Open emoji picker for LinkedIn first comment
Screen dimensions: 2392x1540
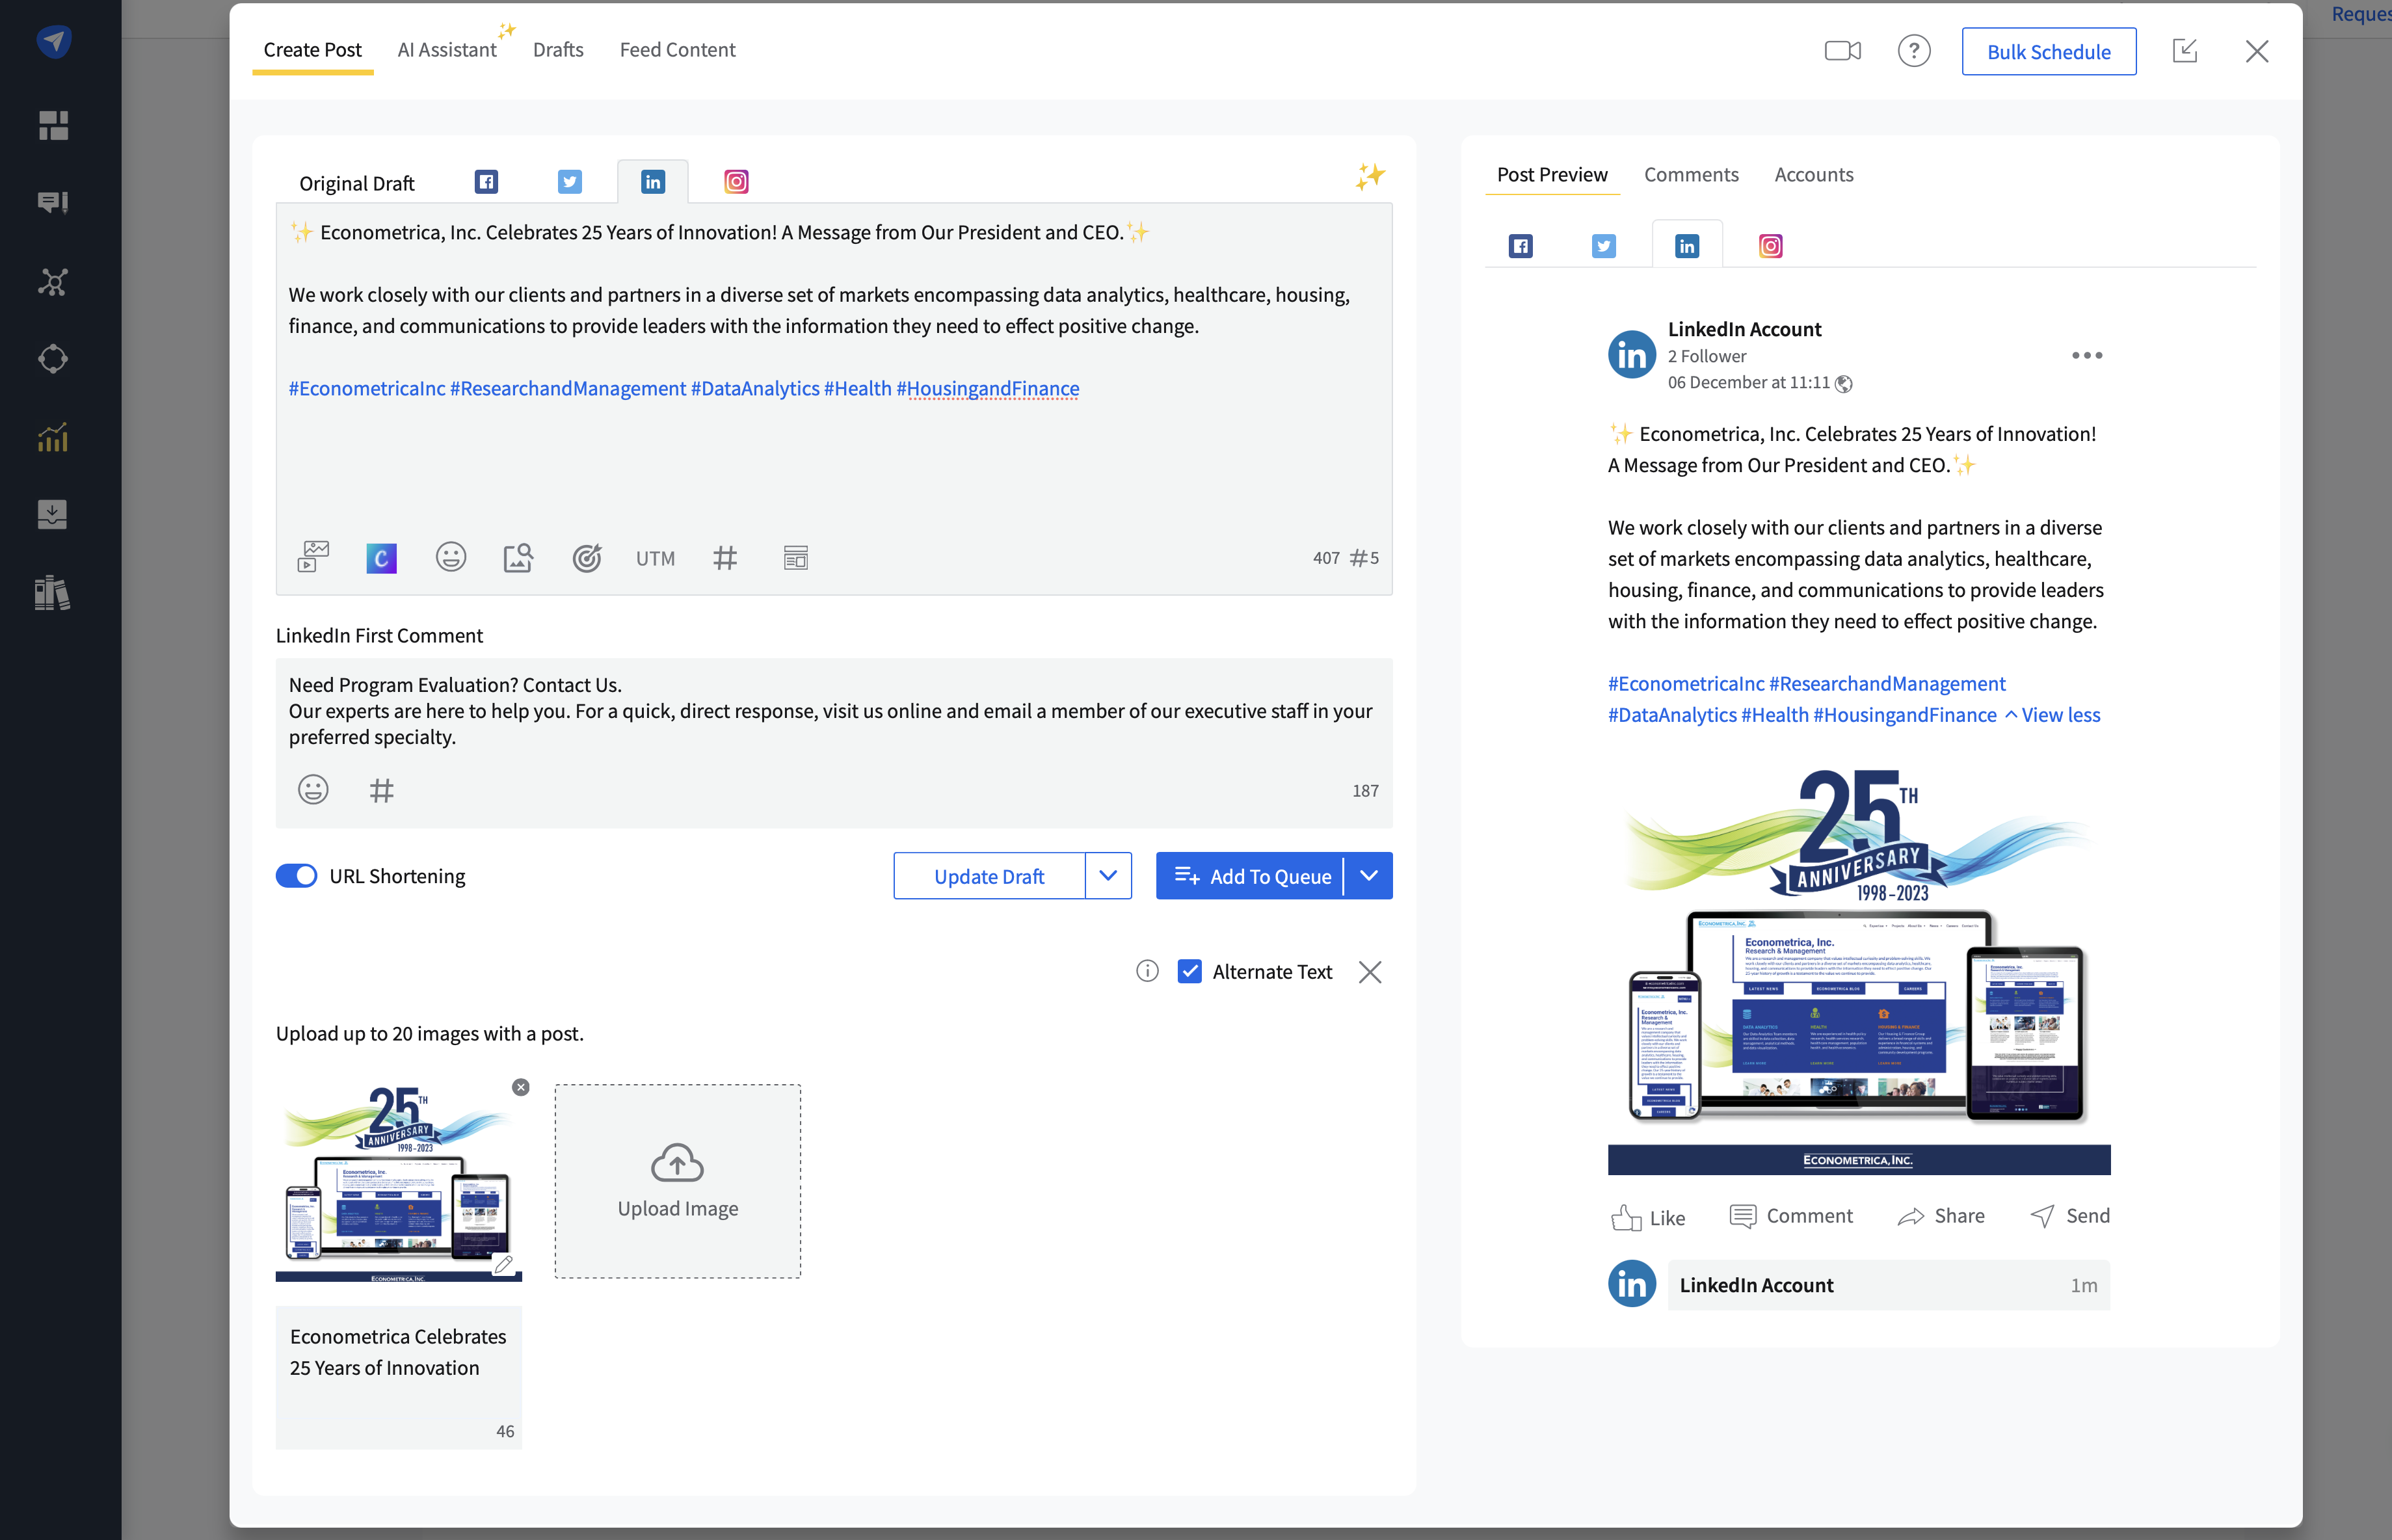point(313,790)
